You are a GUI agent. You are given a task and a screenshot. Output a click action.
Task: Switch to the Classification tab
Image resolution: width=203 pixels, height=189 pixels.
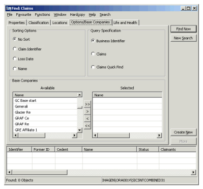point(39,22)
